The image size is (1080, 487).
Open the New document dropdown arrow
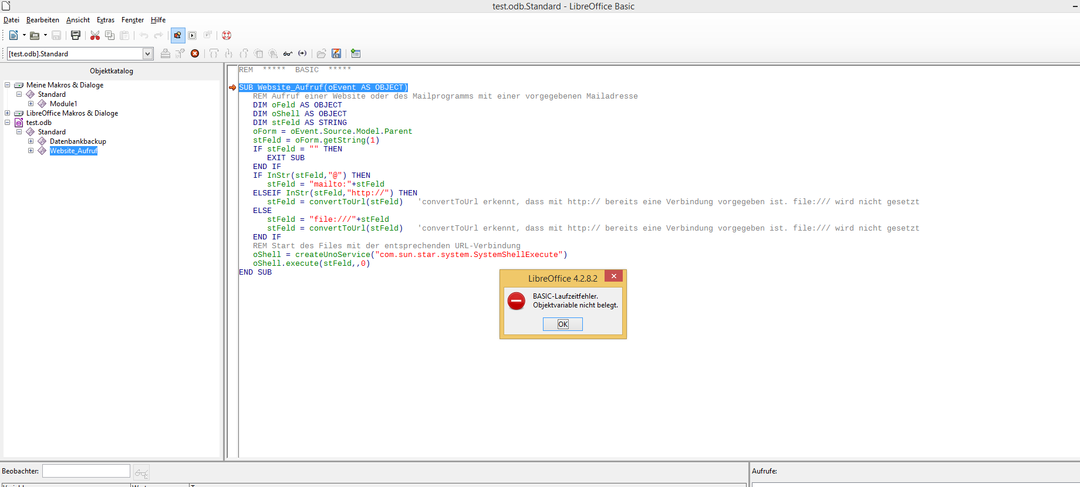pyautogui.click(x=24, y=35)
